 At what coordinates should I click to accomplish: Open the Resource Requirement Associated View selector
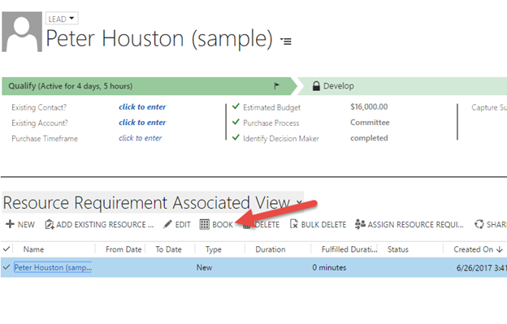[153, 202]
